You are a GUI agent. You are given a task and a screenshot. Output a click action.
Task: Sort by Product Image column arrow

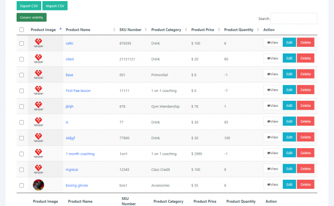click(x=61, y=28)
